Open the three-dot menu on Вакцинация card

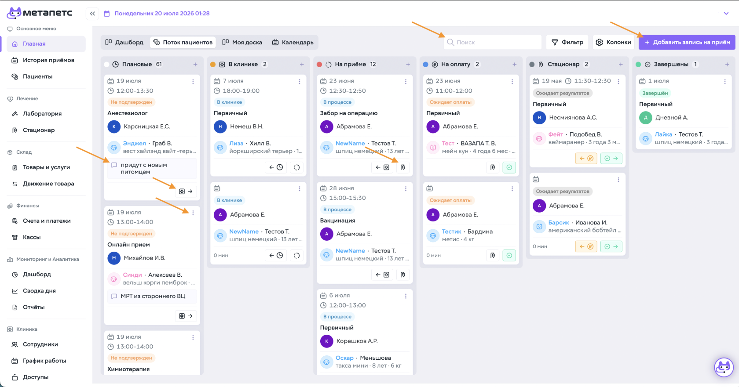click(406, 189)
